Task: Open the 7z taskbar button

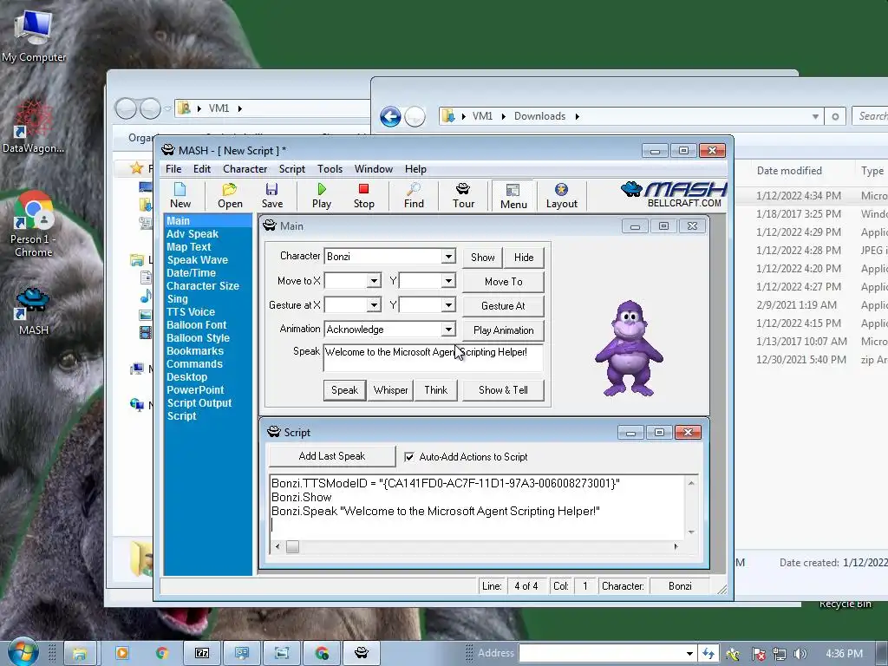Action: pyautogui.click(x=202, y=654)
